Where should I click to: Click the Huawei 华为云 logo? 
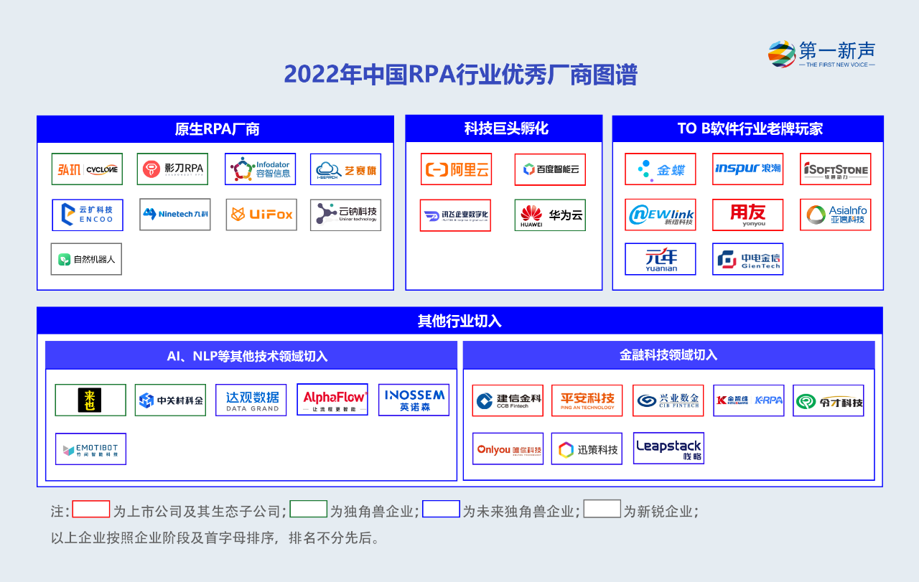click(550, 215)
